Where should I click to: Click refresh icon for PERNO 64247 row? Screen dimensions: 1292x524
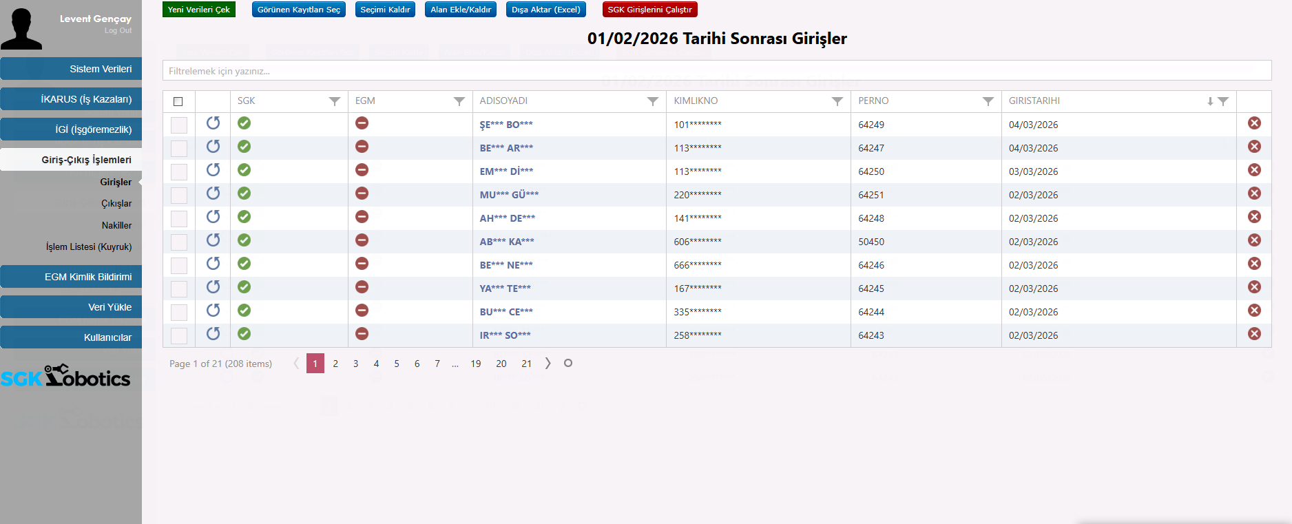[213, 147]
